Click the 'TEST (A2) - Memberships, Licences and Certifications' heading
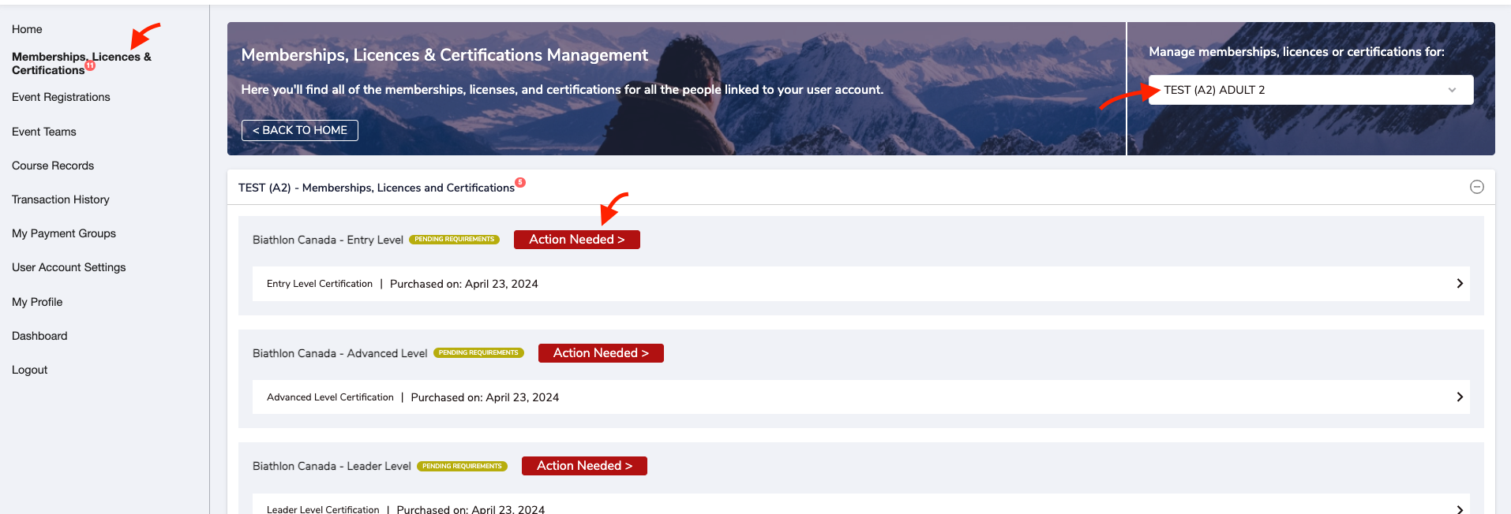1511x514 pixels. 377,188
